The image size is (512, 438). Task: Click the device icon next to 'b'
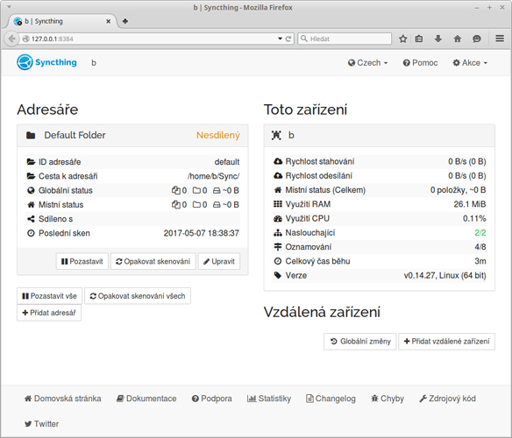tap(276, 135)
